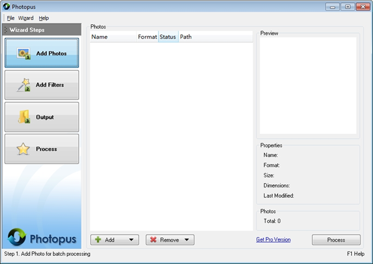Go to the Output step label

tap(45, 117)
